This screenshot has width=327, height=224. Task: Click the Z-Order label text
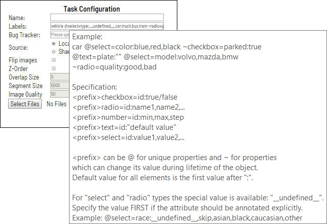18,68
